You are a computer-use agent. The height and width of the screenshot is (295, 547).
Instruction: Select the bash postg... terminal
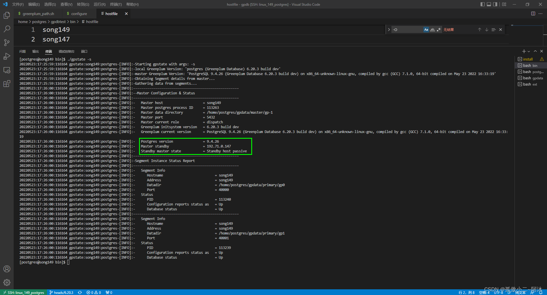click(x=531, y=72)
